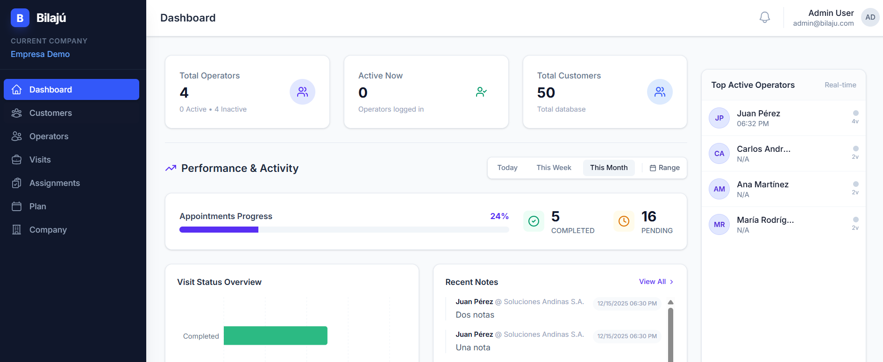Click the Bilajú logo icon
Screen dimensions: 883x362
20,18
